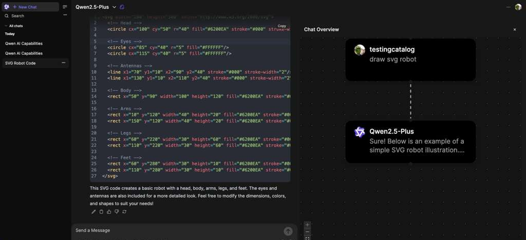Open the user profile avatar menu
The height and width of the screenshot is (240, 526).
pos(518,7)
